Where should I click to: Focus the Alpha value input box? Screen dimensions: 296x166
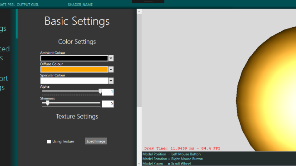(108, 92)
